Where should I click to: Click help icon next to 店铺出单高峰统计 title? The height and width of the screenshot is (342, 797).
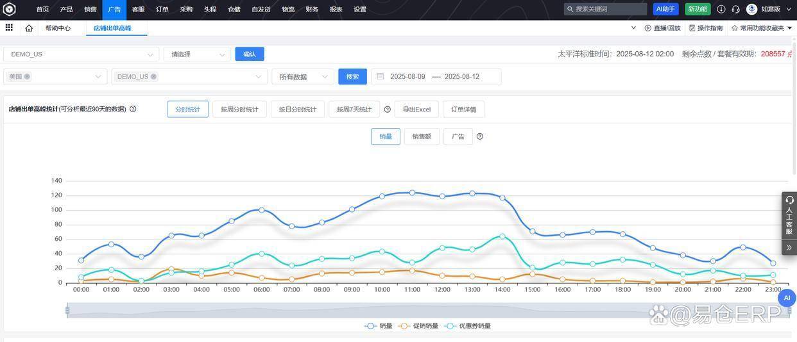click(x=133, y=109)
